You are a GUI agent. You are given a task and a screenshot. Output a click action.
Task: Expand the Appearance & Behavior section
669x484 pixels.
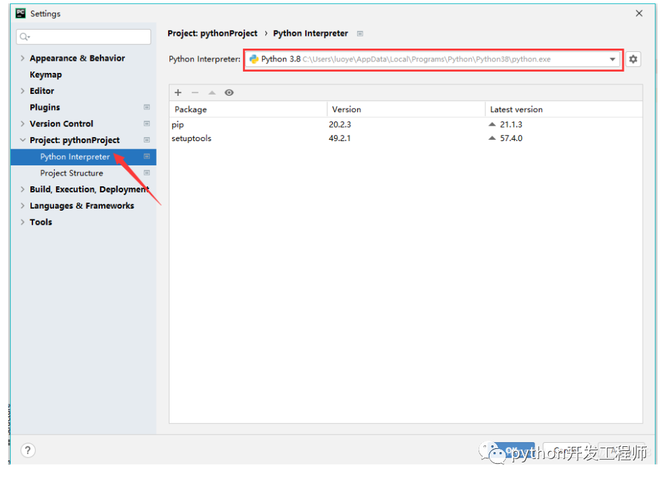pos(23,59)
